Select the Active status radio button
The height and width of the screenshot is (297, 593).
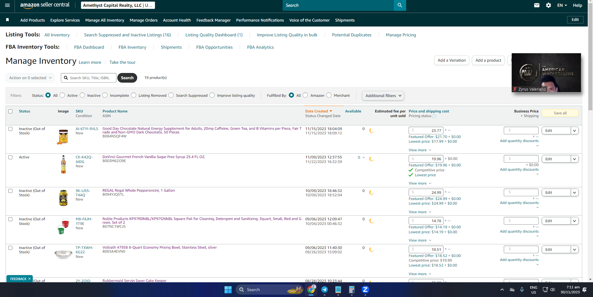[62, 95]
